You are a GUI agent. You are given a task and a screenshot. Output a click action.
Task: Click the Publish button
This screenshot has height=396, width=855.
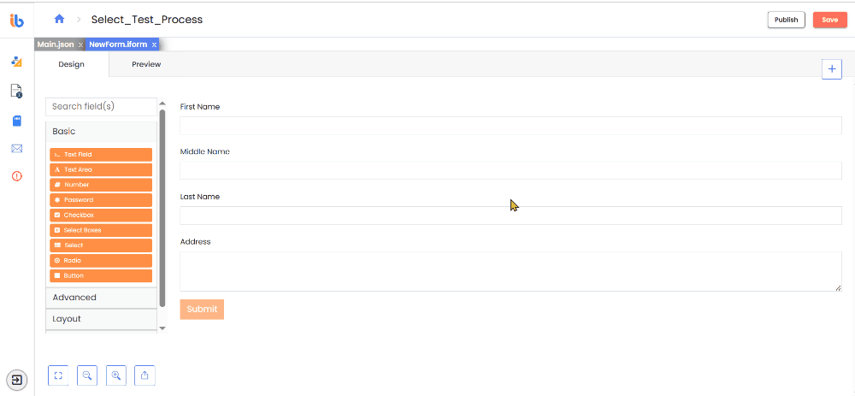787,20
